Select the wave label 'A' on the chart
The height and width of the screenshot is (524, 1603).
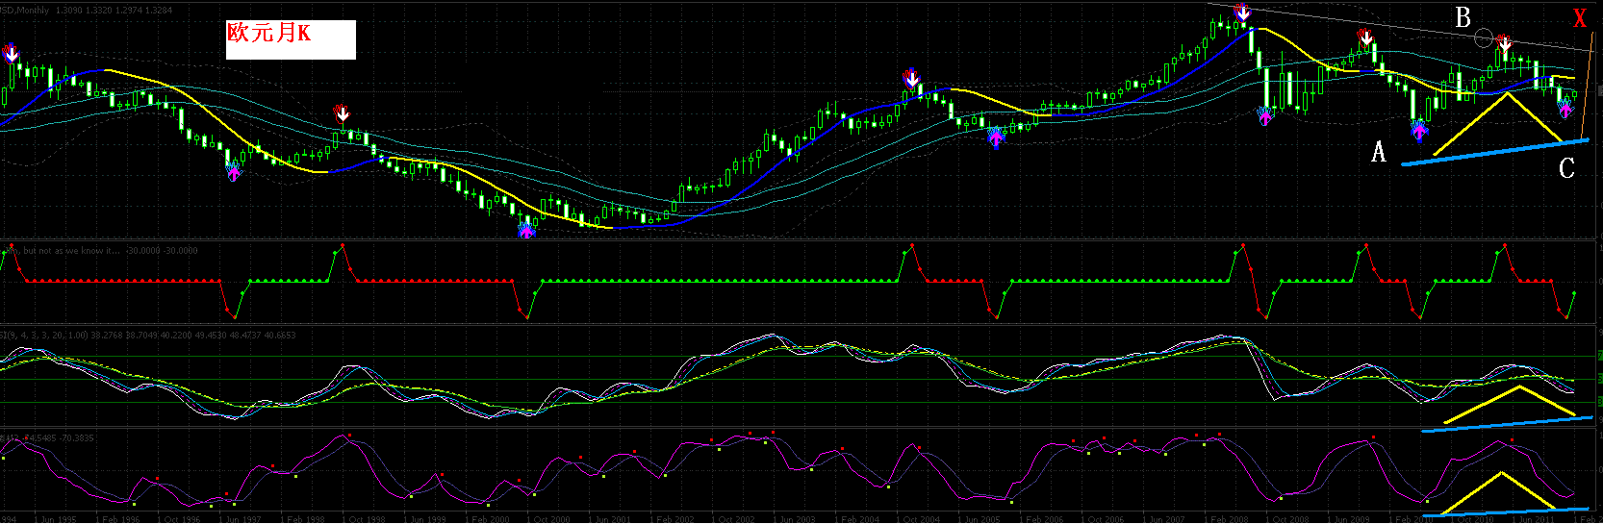point(1379,152)
